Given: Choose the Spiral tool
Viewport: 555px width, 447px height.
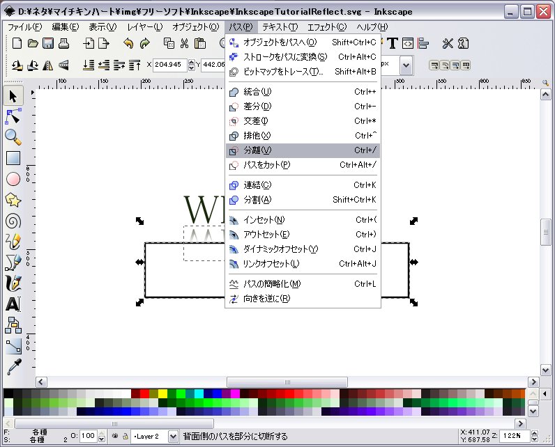Looking at the screenshot, I should point(13,221).
